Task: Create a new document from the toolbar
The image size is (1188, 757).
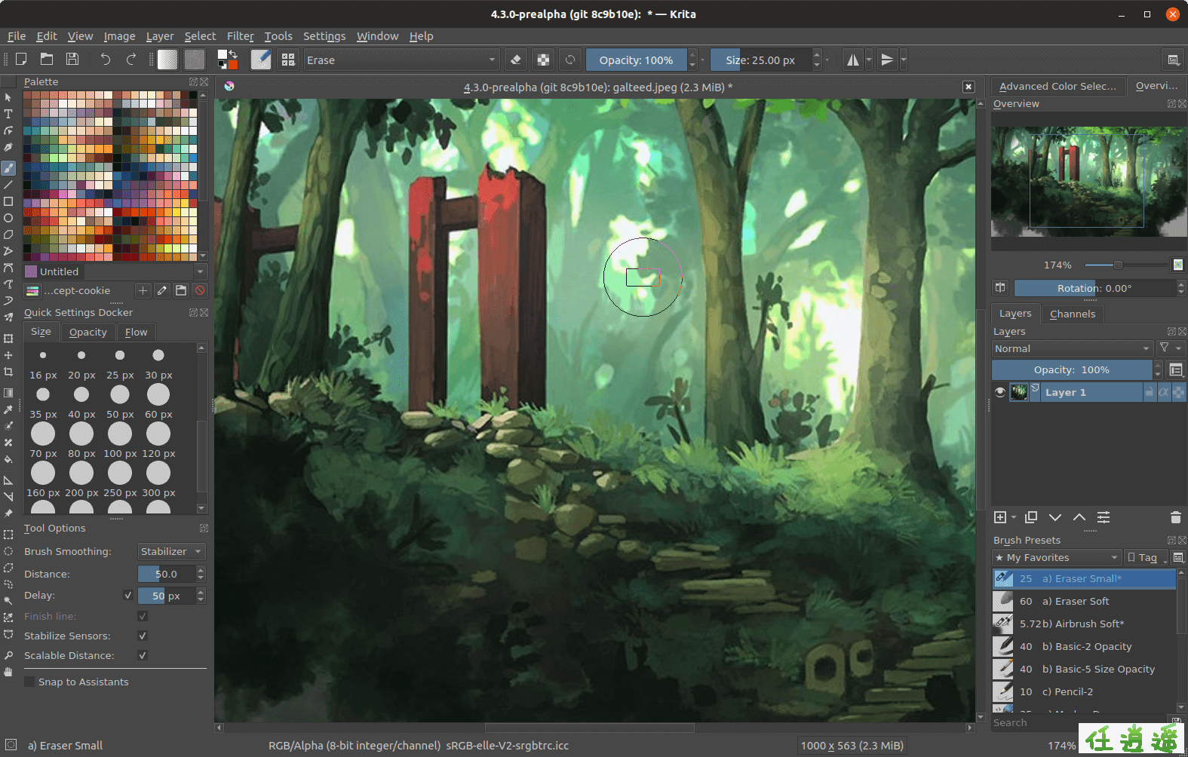Action: pos(21,60)
